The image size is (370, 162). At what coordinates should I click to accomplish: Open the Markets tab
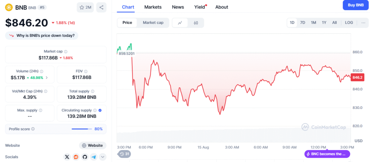153,7
